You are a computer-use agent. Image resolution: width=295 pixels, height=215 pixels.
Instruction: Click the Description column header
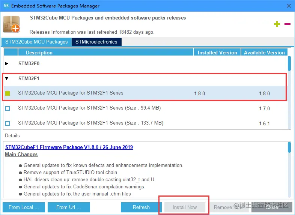coord(105,52)
